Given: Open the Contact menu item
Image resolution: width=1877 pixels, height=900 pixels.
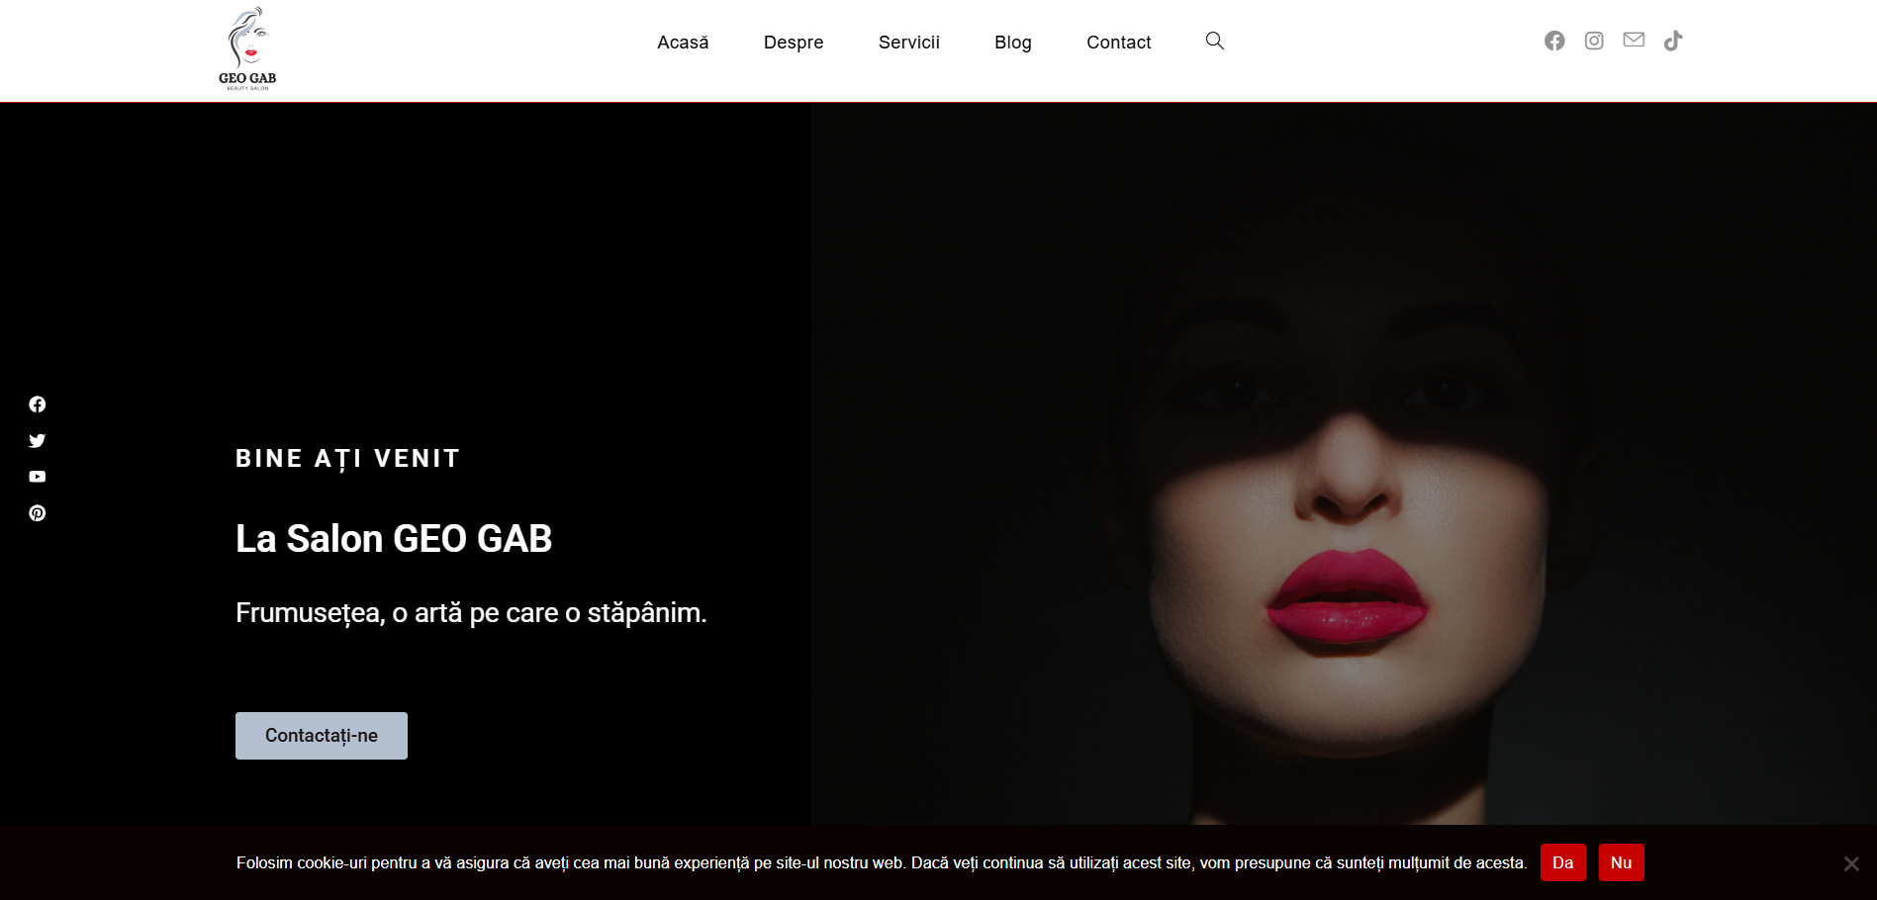Looking at the screenshot, I should [x=1119, y=43].
